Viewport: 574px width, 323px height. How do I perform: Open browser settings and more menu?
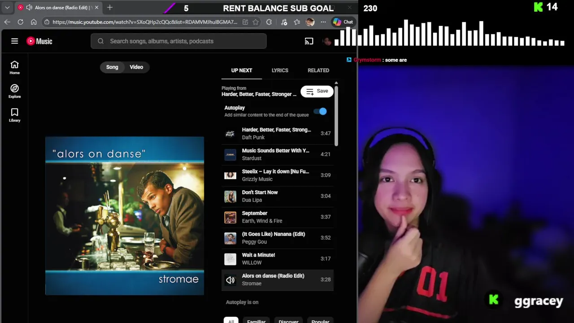(323, 22)
